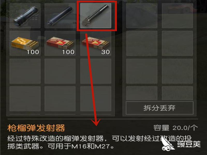
Task: Select empty slot directly below yellow ammo box
Action: 25,71
